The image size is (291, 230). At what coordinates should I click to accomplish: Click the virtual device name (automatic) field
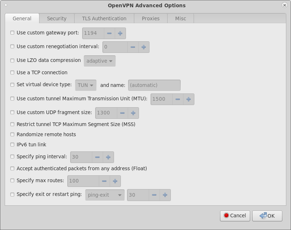tap(154, 85)
